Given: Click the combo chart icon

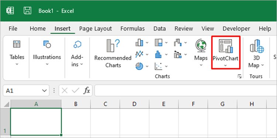Looking at the screenshot, I should click(178, 54).
